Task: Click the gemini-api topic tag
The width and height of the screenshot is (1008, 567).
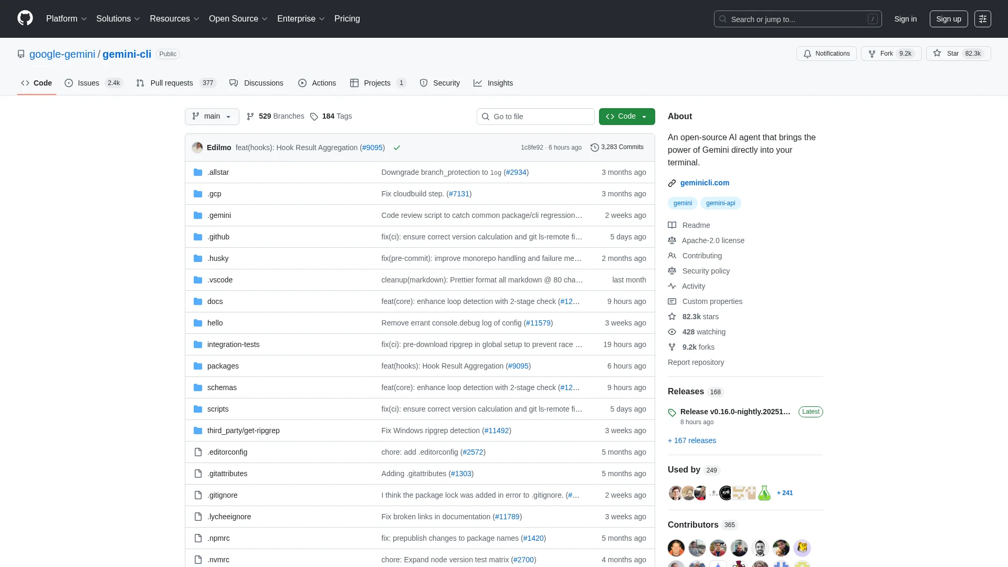Action: 720,203
